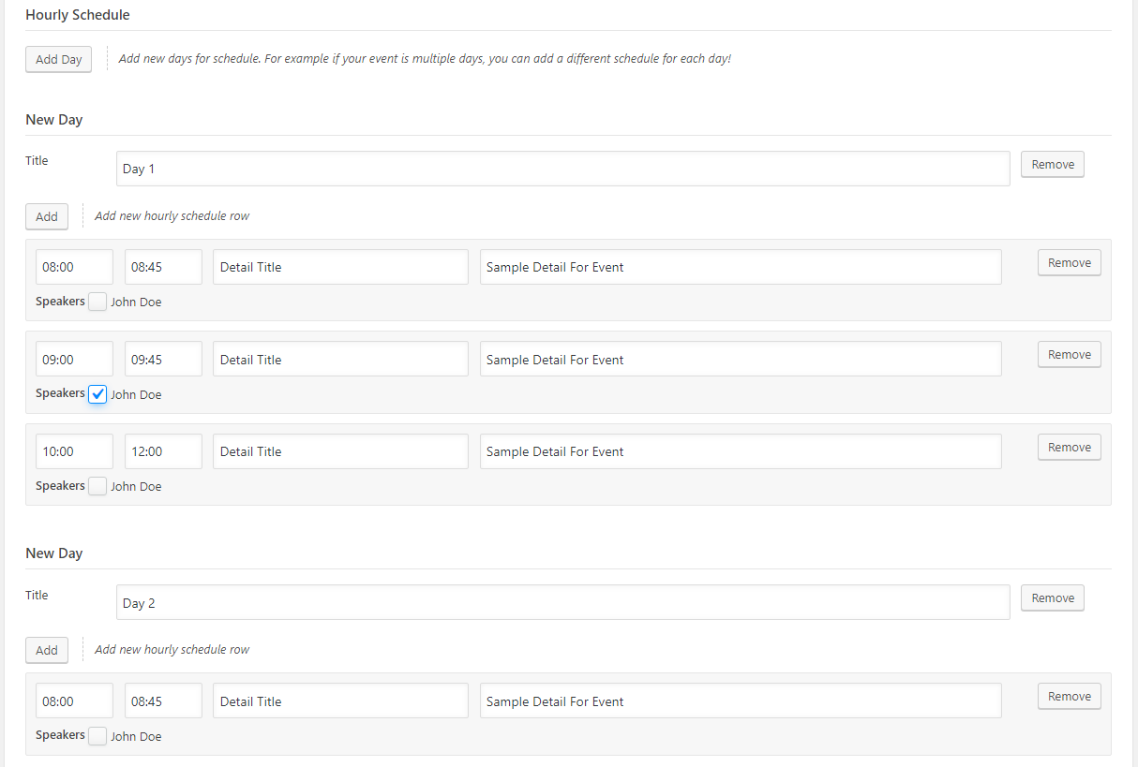Edit the Day 2 title field
The image size is (1138, 767).
[x=562, y=602]
